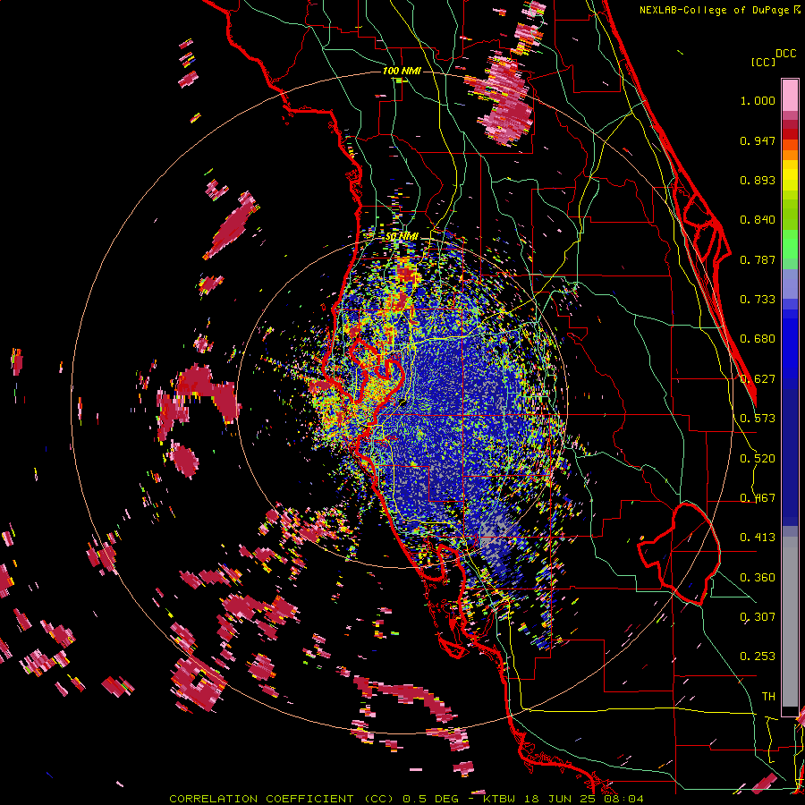Click the 1.000 scale value

(758, 100)
